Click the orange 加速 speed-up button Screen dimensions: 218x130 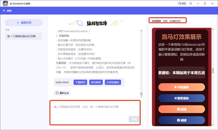point(182,109)
